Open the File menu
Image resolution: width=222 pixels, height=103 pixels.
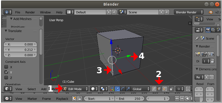coord(18,12)
